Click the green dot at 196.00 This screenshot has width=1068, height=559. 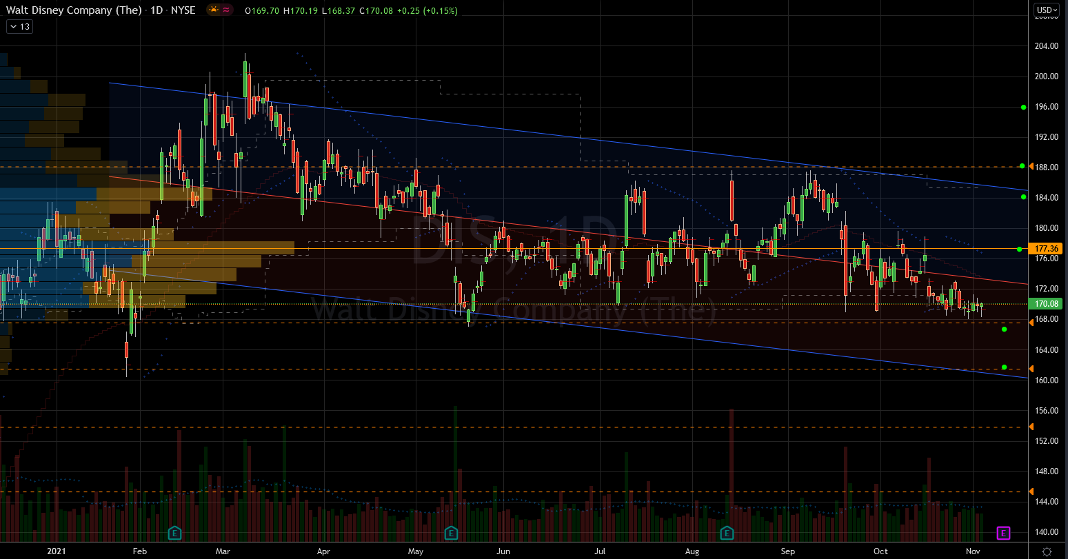click(1023, 108)
